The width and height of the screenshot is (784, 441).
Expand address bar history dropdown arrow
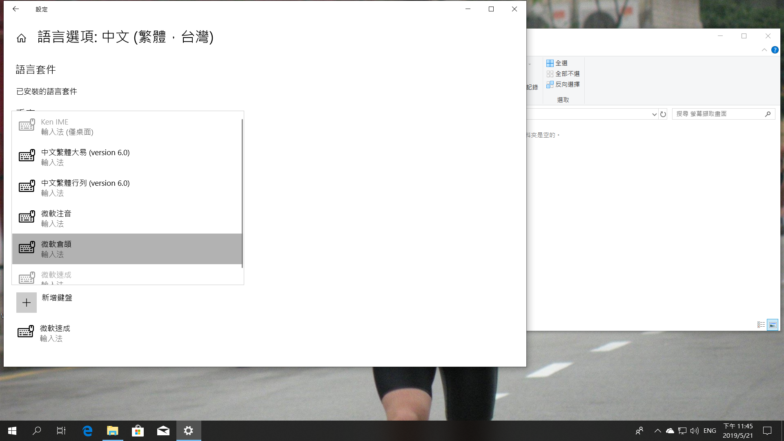pos(654,114)
